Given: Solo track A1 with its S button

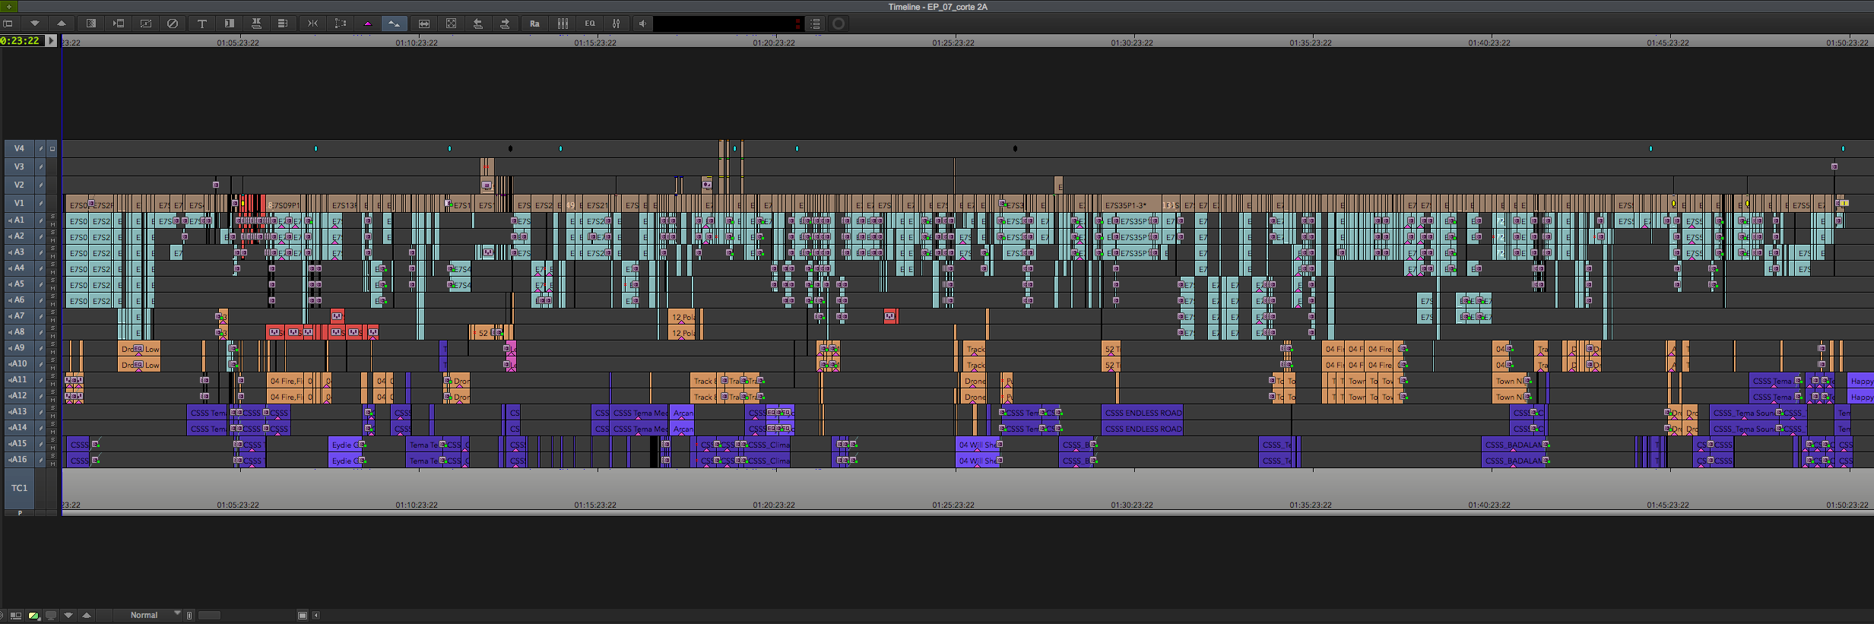Looking at the screenshot, I should pyautogui.click(x=52, y=217).
